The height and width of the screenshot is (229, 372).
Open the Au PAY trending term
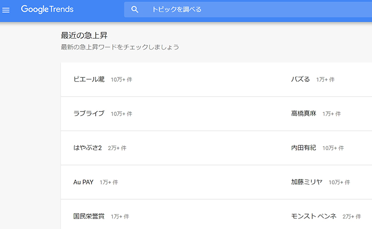(x=83, y=182)
